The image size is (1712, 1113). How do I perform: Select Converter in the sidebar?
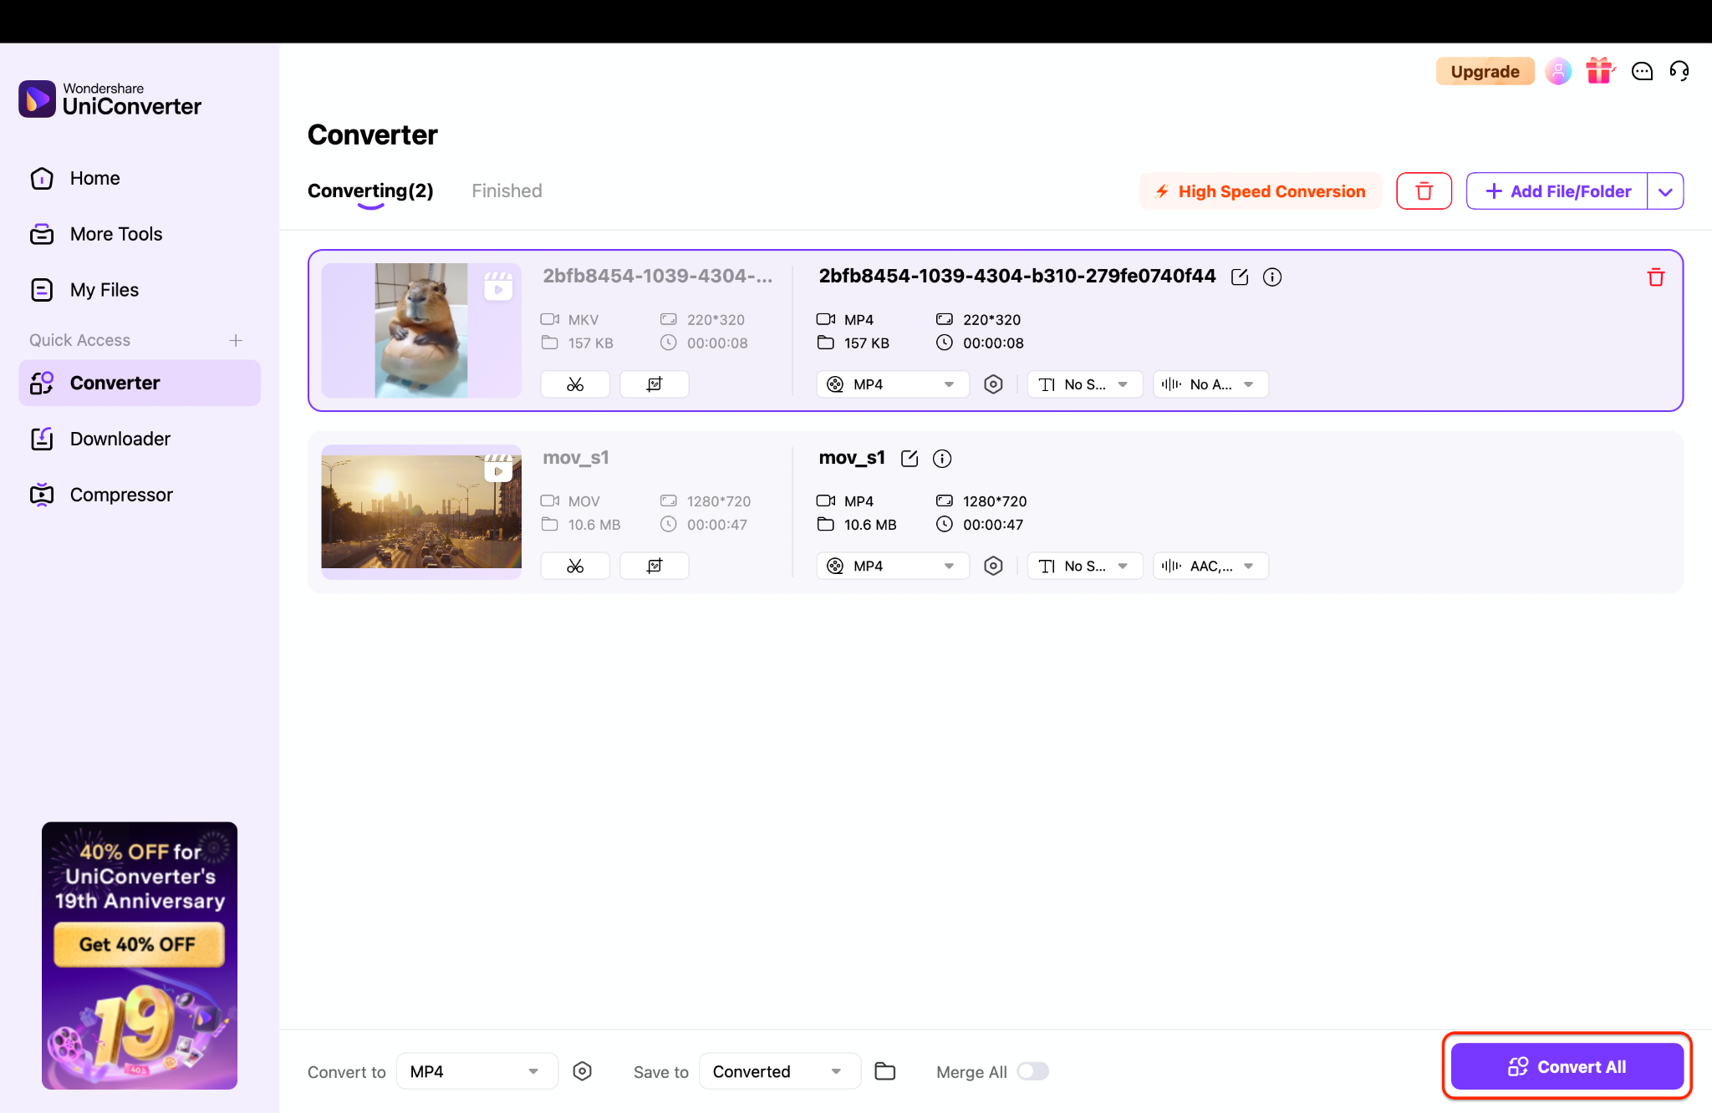pos(140,383)
